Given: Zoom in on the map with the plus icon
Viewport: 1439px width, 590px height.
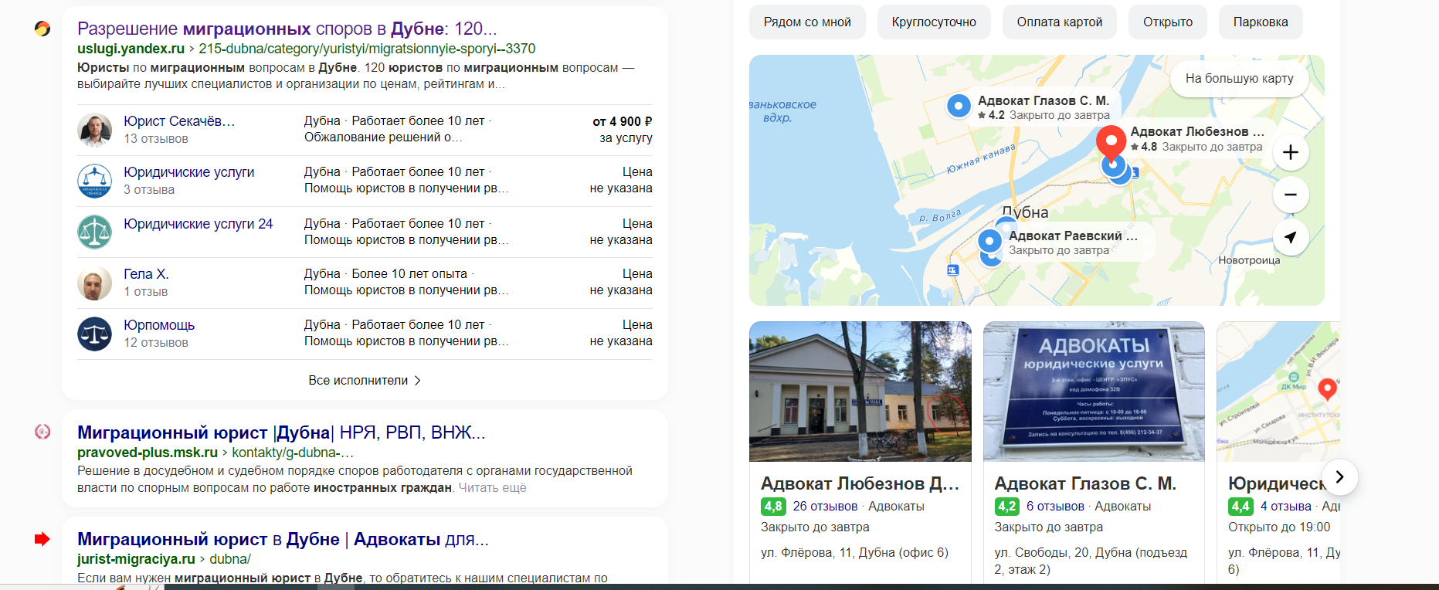Looking at the screenshot, I should (1290, 152).
